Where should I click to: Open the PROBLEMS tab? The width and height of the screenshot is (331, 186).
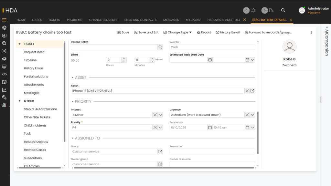pyautogui.click(x=75, y=20)
